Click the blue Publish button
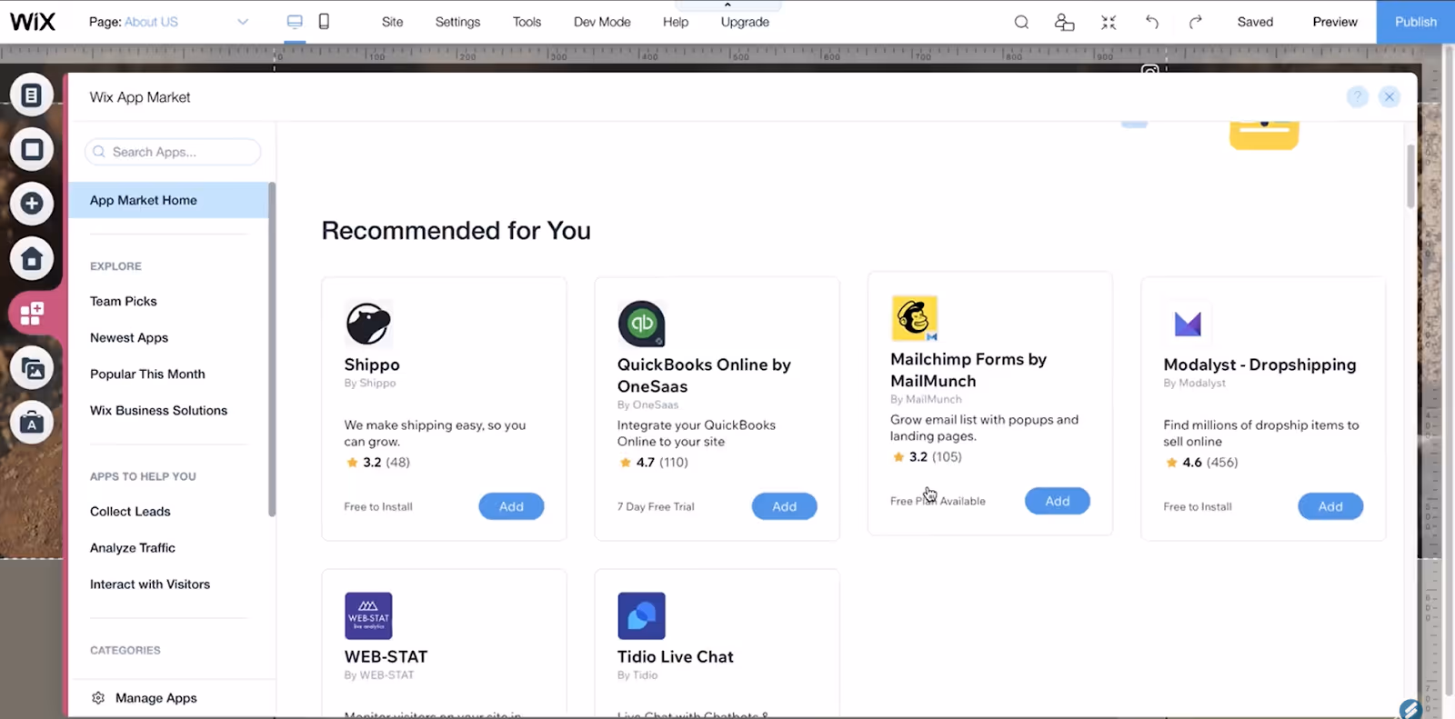The width and height of the screenshot is (1455, 719). [x=1416, y=22]
